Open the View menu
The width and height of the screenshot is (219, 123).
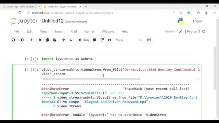tap(44, 31)
